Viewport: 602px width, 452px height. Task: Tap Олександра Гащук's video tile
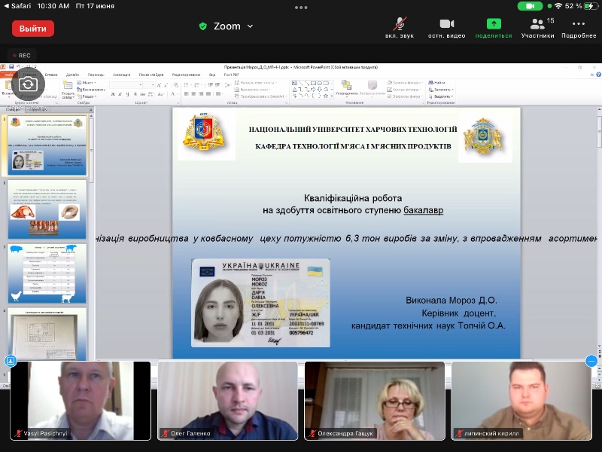[x=374, y=399]
